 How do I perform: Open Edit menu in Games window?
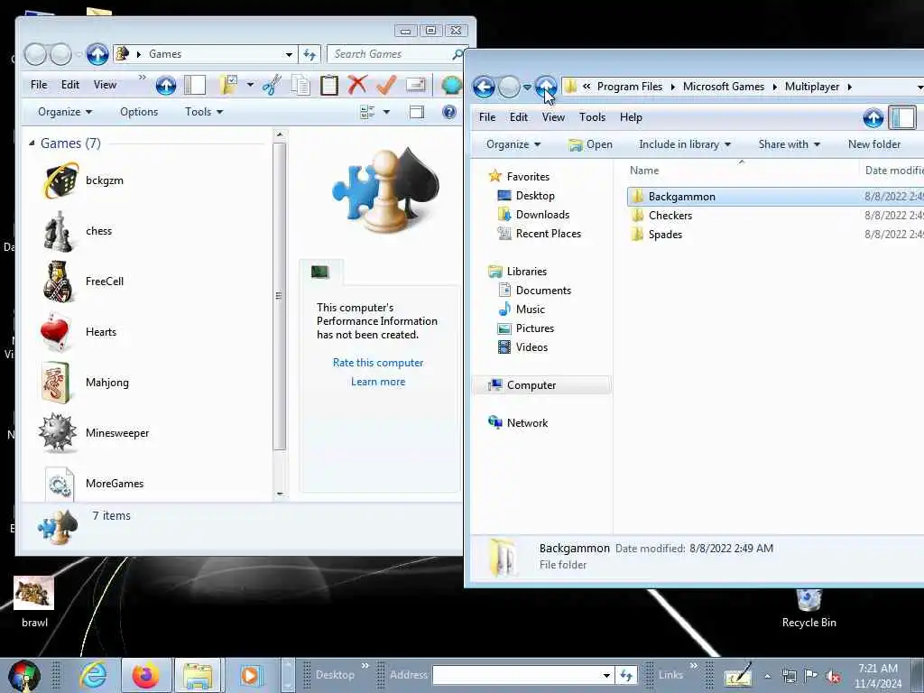(70, 85)
